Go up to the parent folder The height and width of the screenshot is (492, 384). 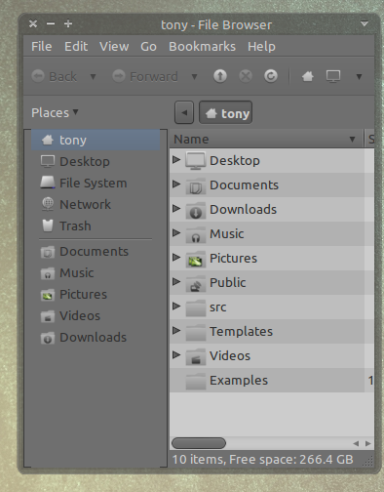pos(220,76)
